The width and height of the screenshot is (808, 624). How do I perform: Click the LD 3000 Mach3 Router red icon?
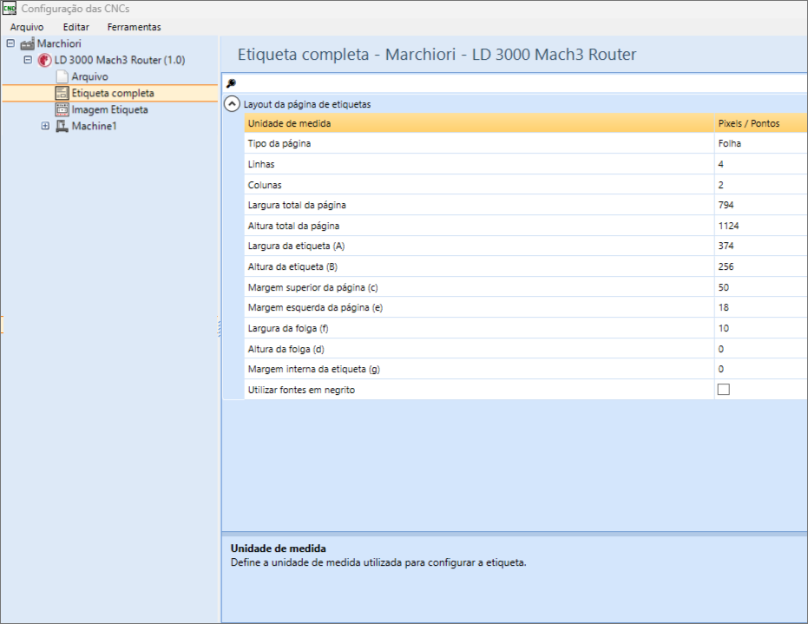(x=45, y=60)
